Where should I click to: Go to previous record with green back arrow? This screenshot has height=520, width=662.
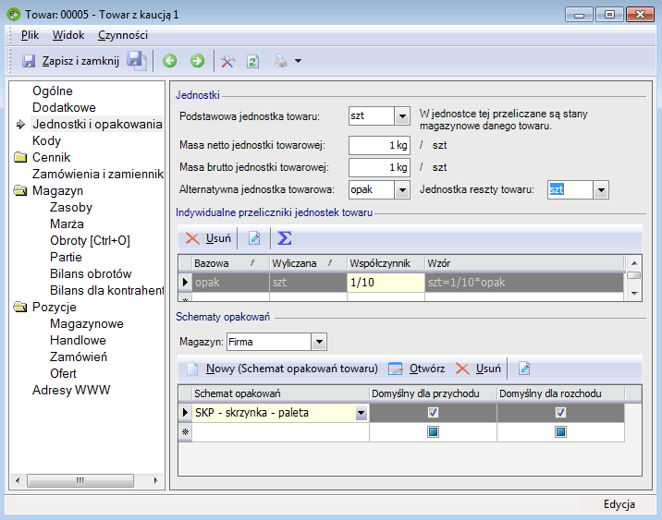pos(170,61)
